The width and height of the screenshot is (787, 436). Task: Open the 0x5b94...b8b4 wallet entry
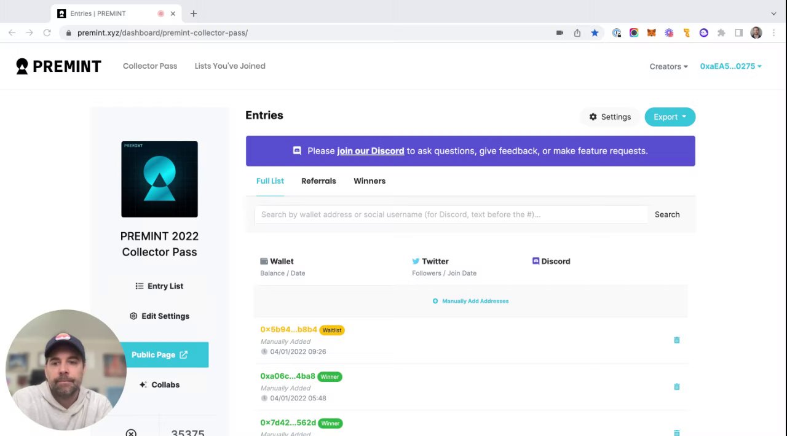click(x=288, y=330)
